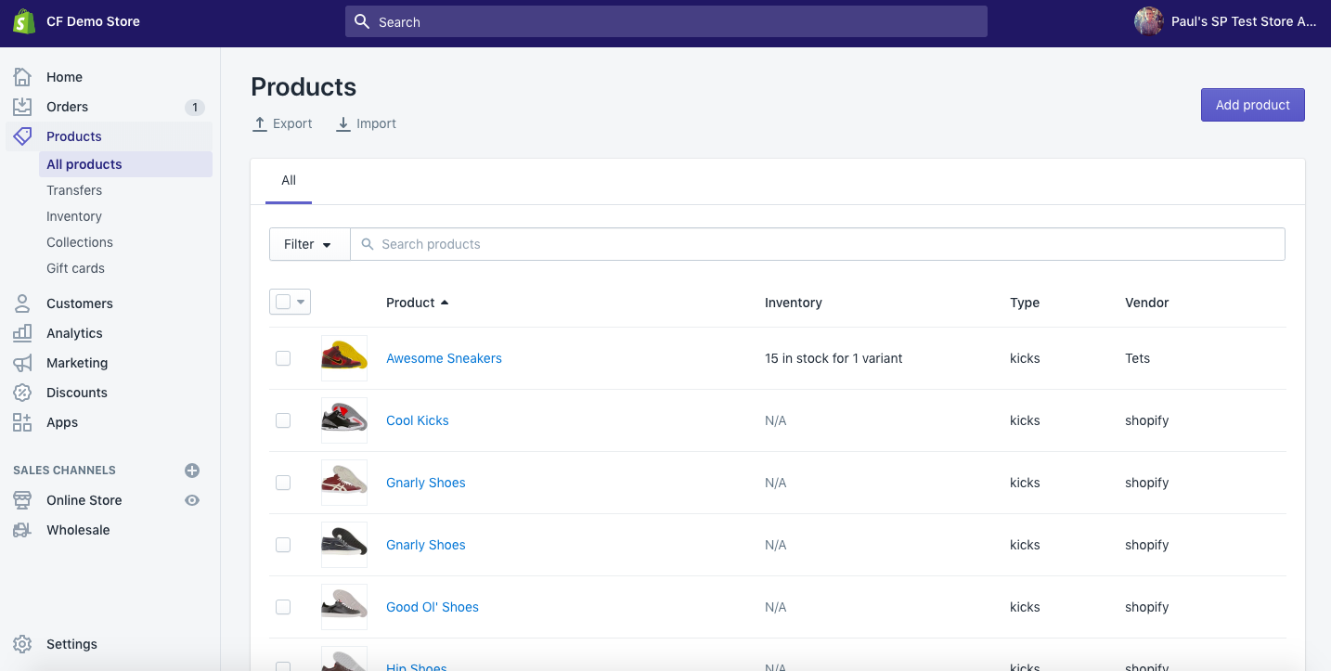The width and height of the screenshot is (1331, 671).
Task: Click the magnifier icon in top search
Action: pos(362,21)
